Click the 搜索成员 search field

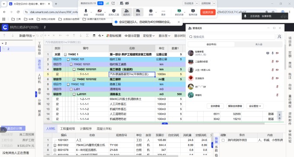pyautogui.click(x=232, y=37)
